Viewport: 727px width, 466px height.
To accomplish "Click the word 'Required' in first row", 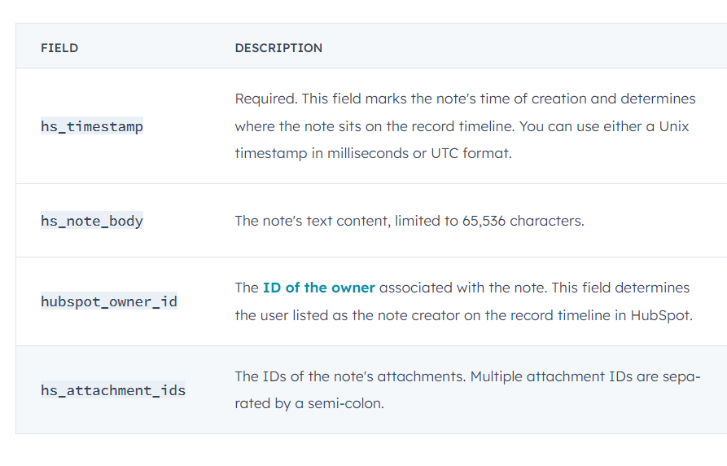I will (x=265, y=99).
